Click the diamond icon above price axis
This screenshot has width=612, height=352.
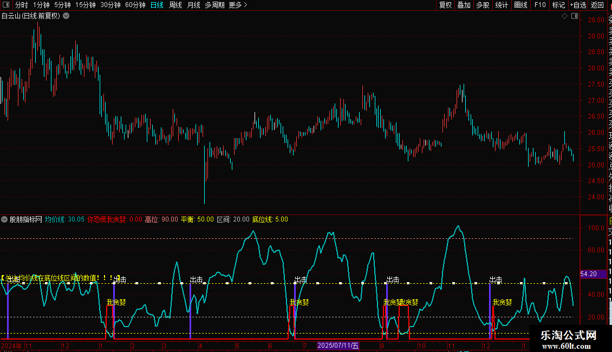click(564, 16)
